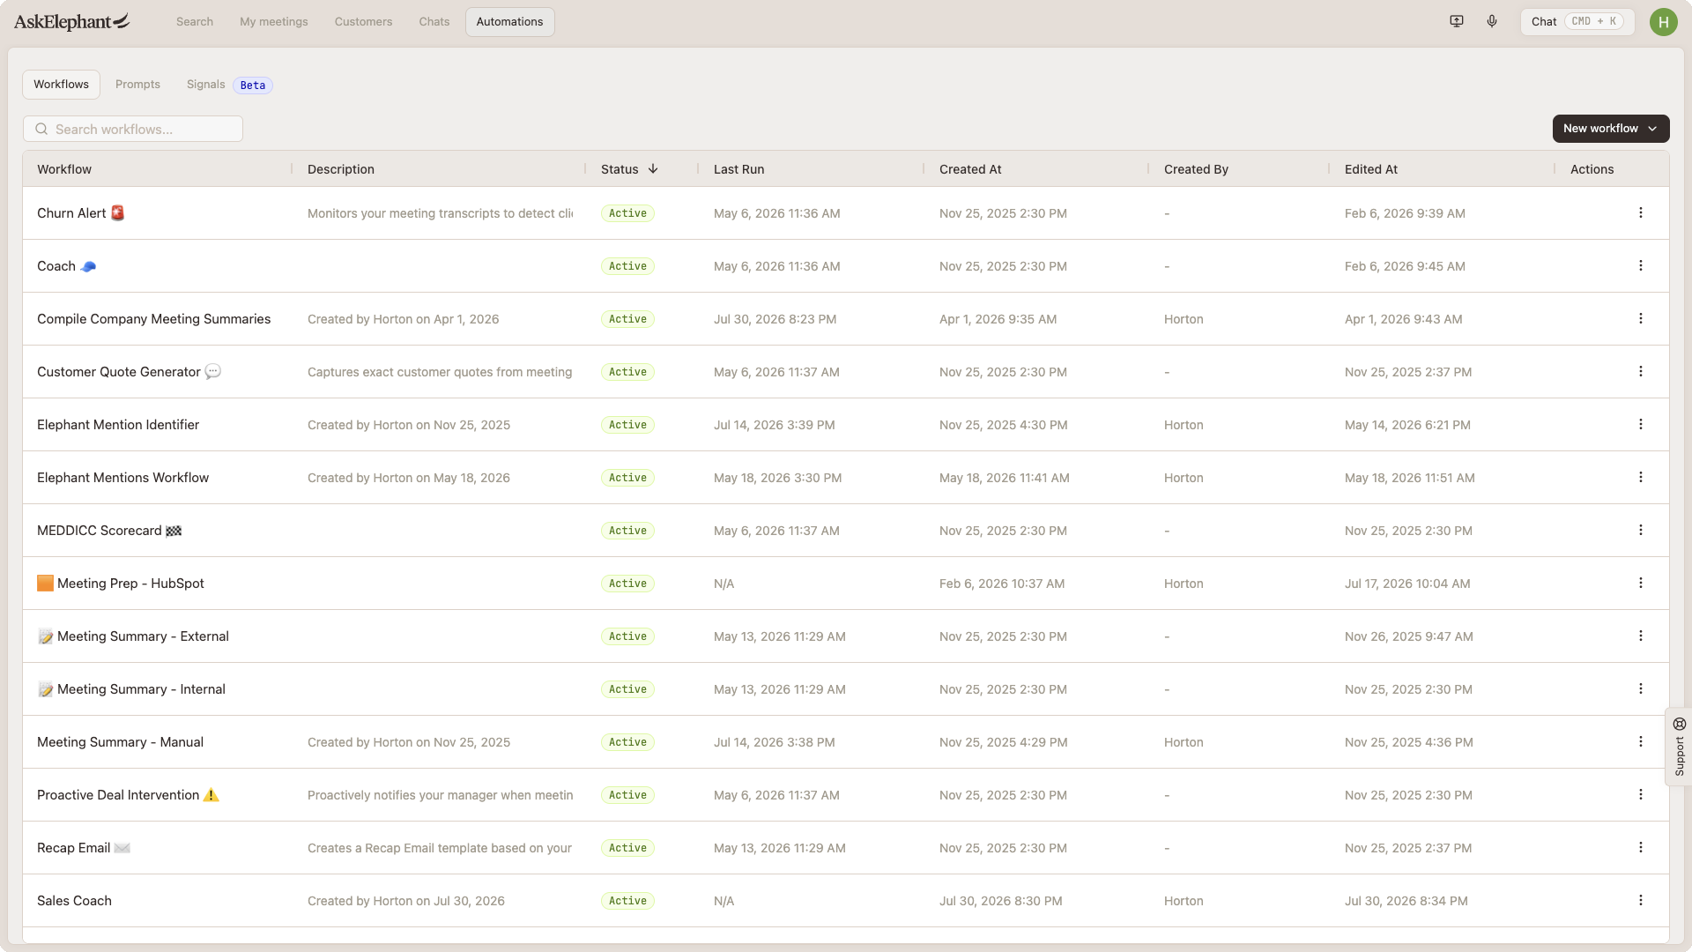The height and width of the screenshot is (952, 1692).
Task: Open actions menu for Churn Alert
Action: [1641, 212]
